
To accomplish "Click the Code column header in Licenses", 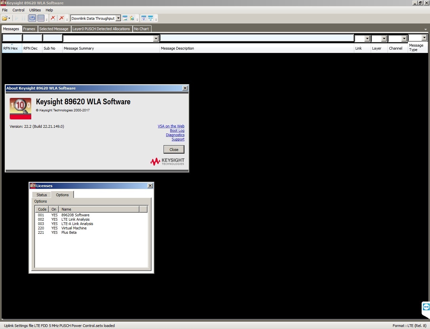I will (42, 209).
